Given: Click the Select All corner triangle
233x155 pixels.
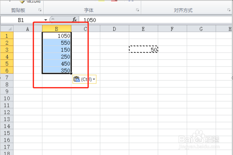Looking at the screenshot, I should click(x=7, y=28).
